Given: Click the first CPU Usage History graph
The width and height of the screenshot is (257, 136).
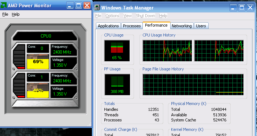Looking at the screenshot, I should (167, 51).
